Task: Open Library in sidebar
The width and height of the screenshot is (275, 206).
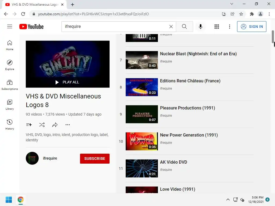Action: tap(10, 105)
